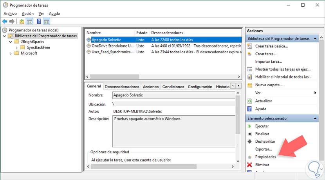325x180 pixels.
Task: Click the 2BrightSparks folder icon
Action: click(16, 42)
